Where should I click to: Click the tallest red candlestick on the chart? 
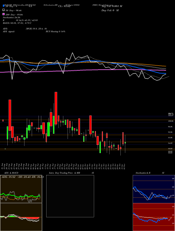(x=56, y=108)
